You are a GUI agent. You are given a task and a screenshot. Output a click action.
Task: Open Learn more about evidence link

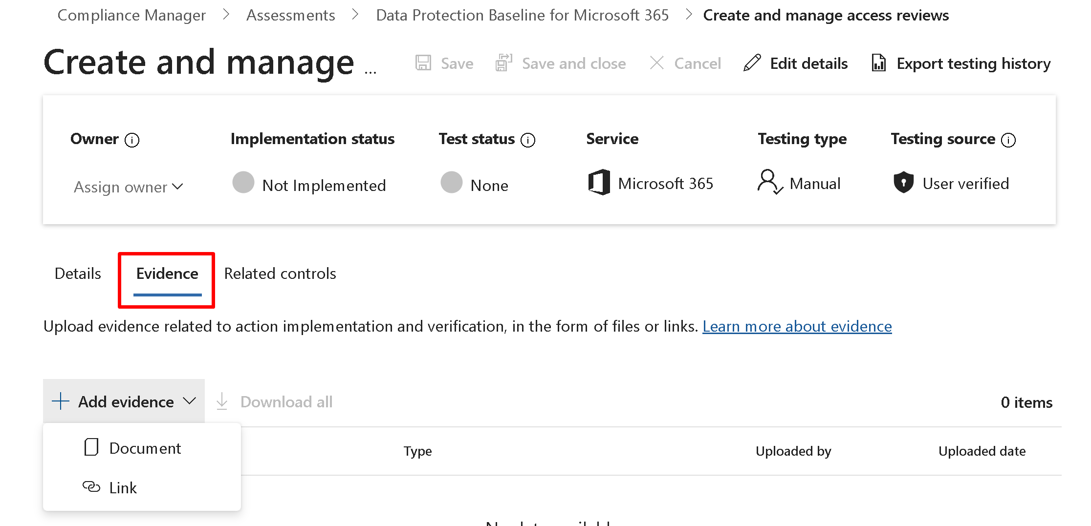click(797, 326)
